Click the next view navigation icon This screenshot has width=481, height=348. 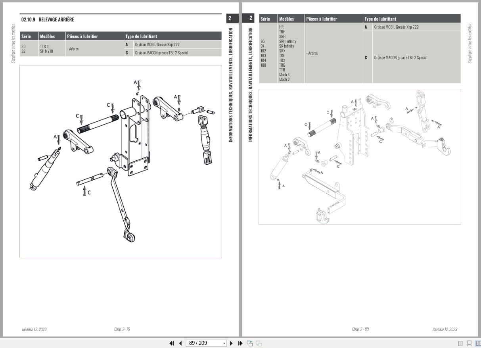pyautogui.click(x=259, y=343)
